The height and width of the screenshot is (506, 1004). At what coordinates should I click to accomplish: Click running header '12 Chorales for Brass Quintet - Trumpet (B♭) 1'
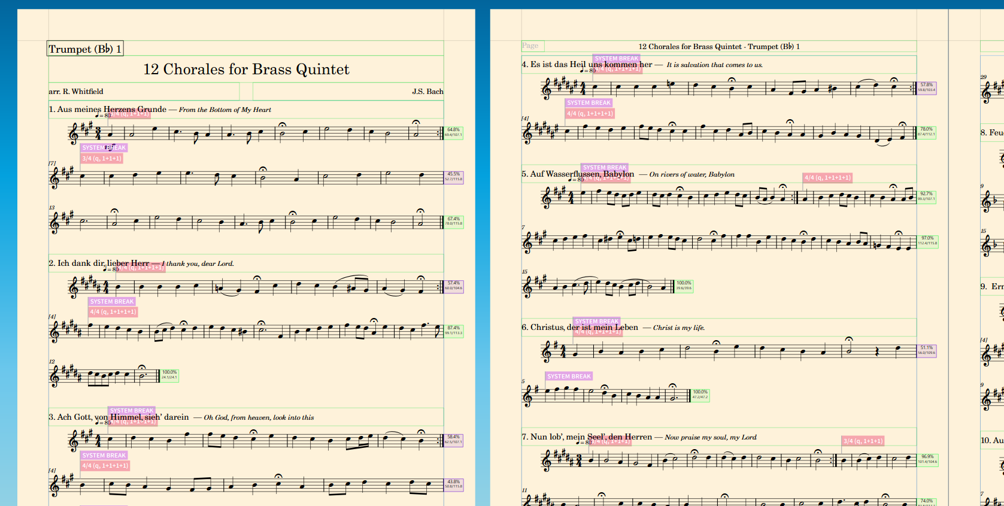pyautogui.click(x=719, y=47)
